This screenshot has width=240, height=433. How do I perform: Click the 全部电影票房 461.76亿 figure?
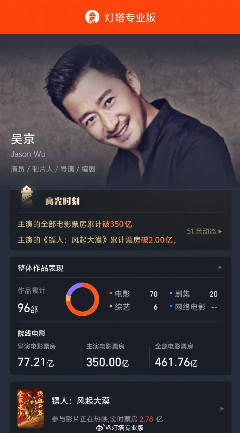pos(176,362)
